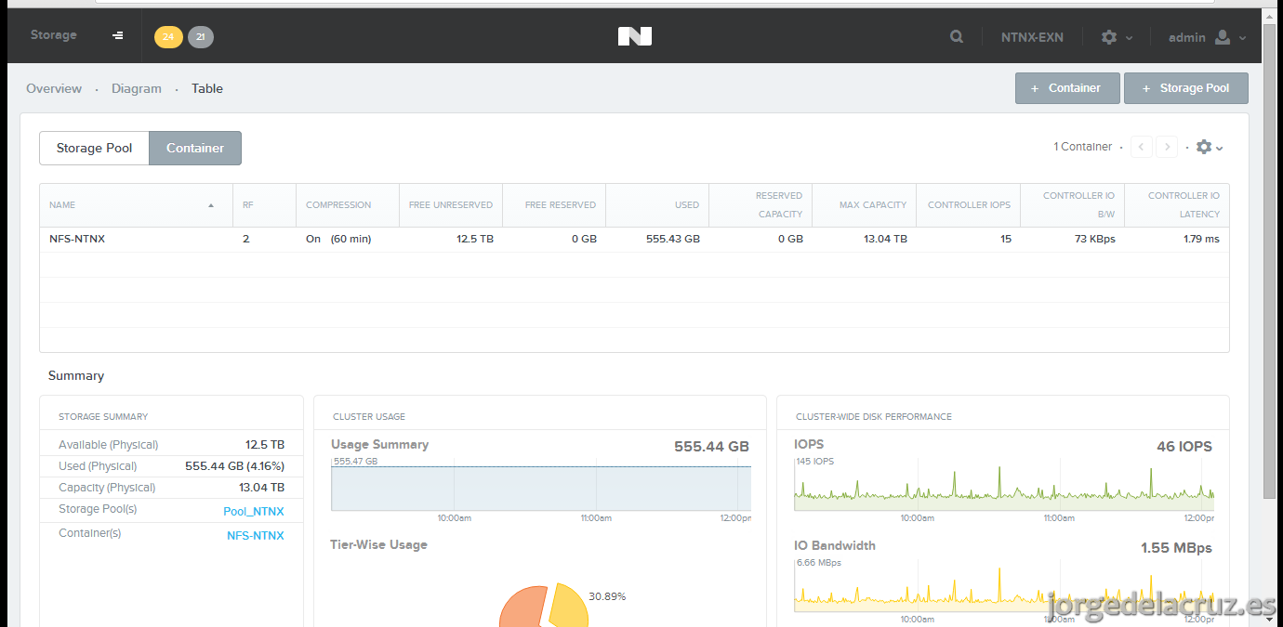Open the table settings gear dropdown
This screenshot has width=1283, height=627.
(x=1210, y=147)
